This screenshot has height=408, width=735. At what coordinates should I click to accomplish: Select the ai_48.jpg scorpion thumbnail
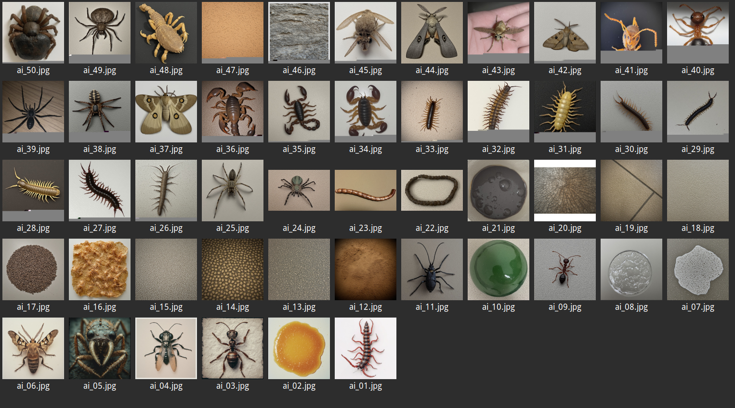click(x=166, y=33)
